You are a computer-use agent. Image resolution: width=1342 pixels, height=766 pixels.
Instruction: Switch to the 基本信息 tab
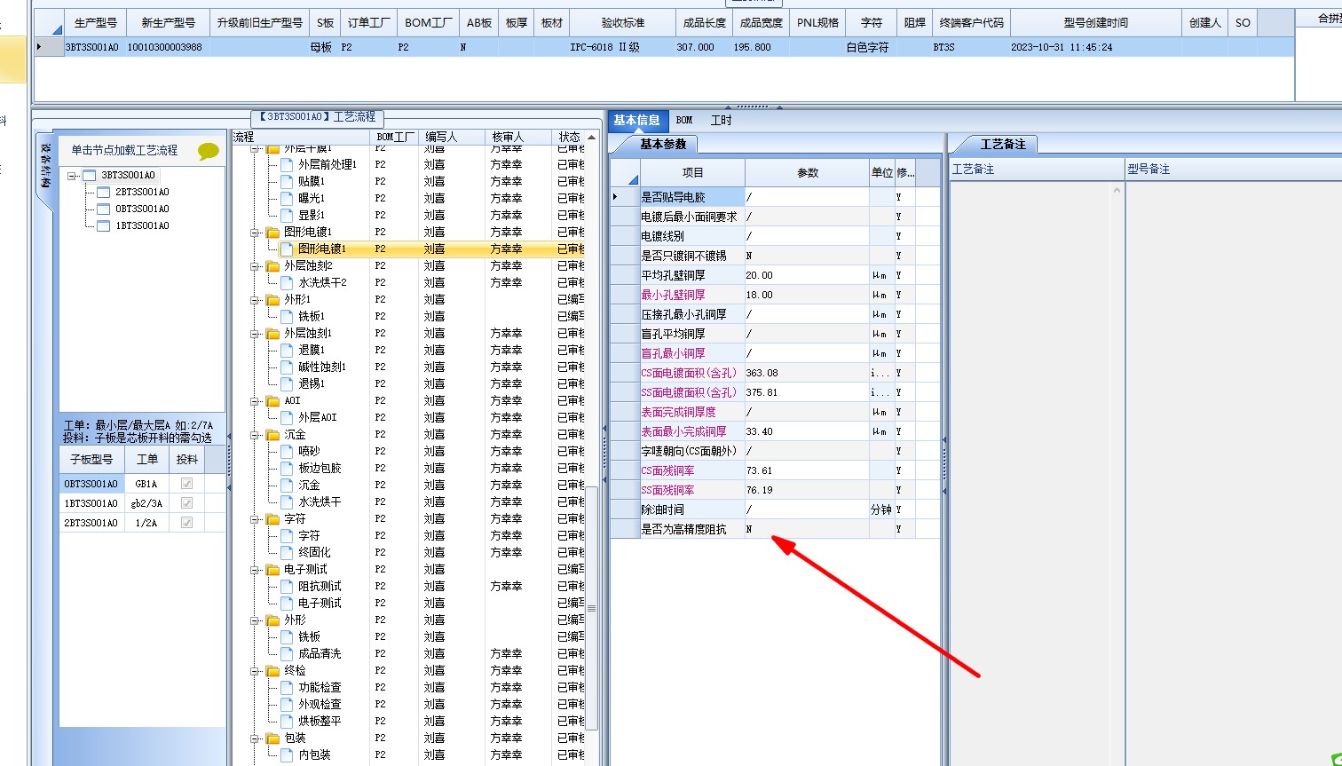[636, 120]
